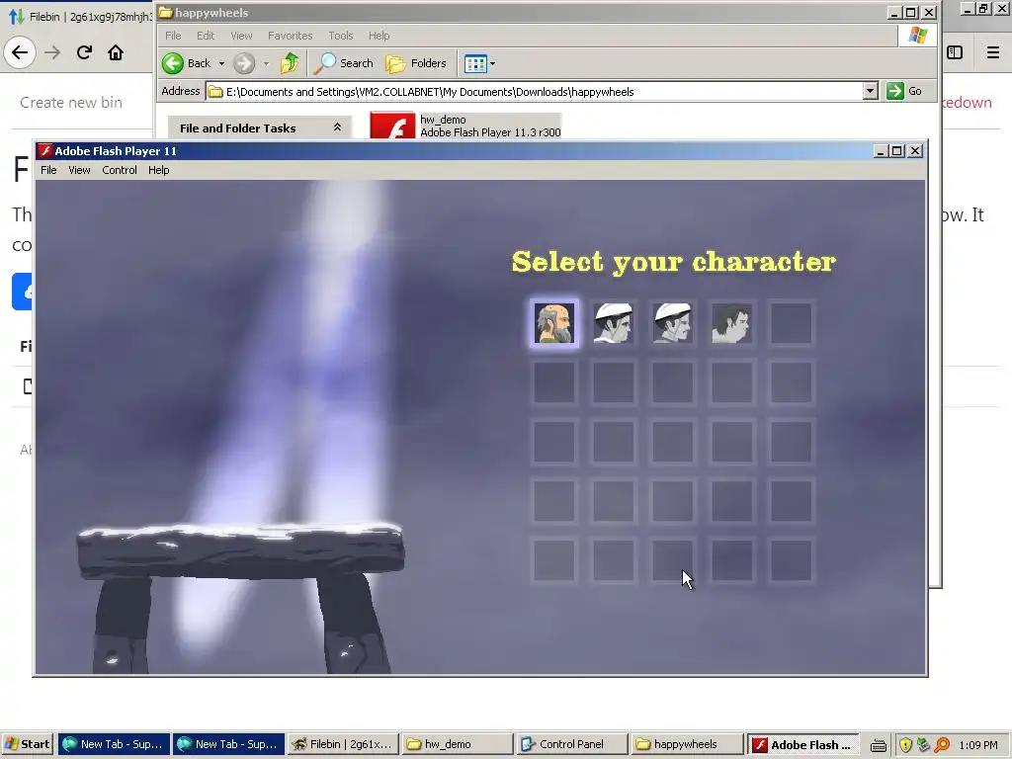Collapse the File and Folder Tasks panel
Screen dimensions: 1012x759
coord(337,127)
